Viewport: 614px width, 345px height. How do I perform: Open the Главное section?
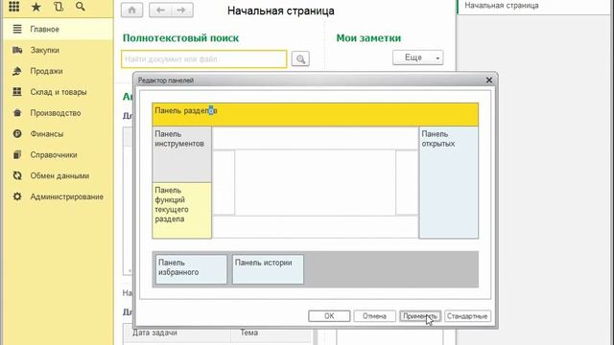[58, 30]
